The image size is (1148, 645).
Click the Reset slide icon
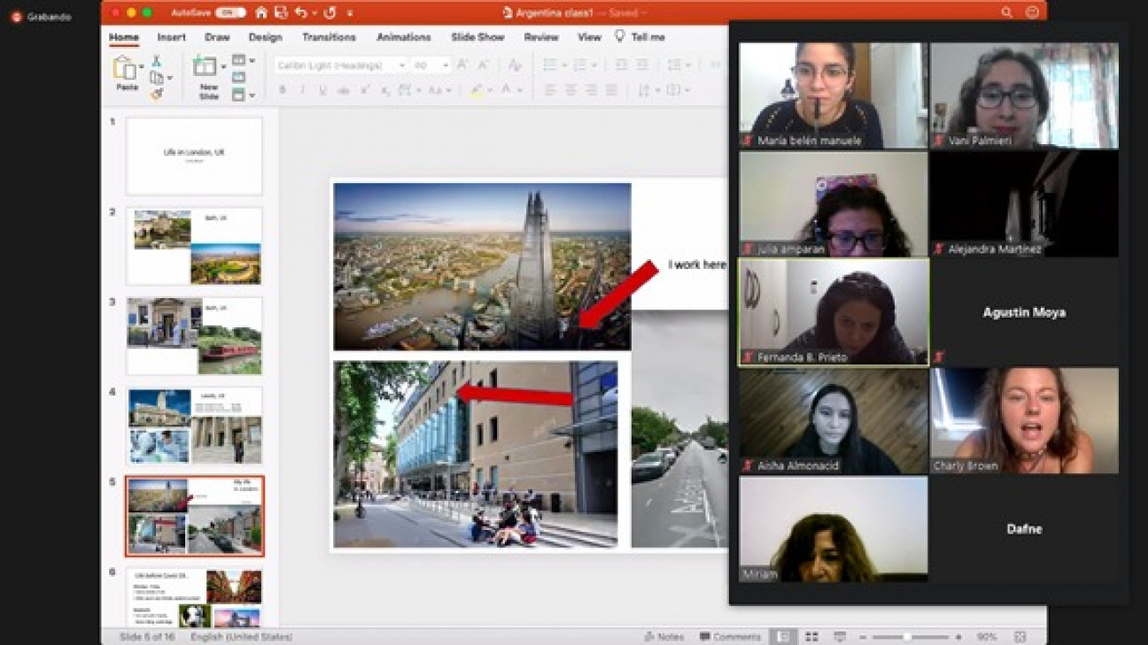[238, 77]
